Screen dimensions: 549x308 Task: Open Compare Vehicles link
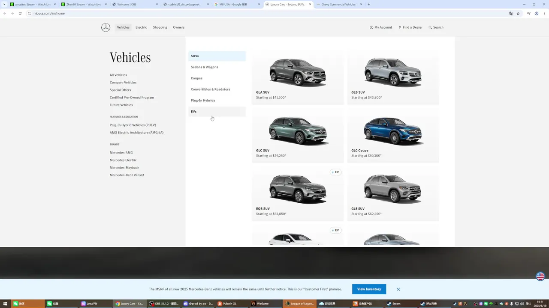pos(123,83)
